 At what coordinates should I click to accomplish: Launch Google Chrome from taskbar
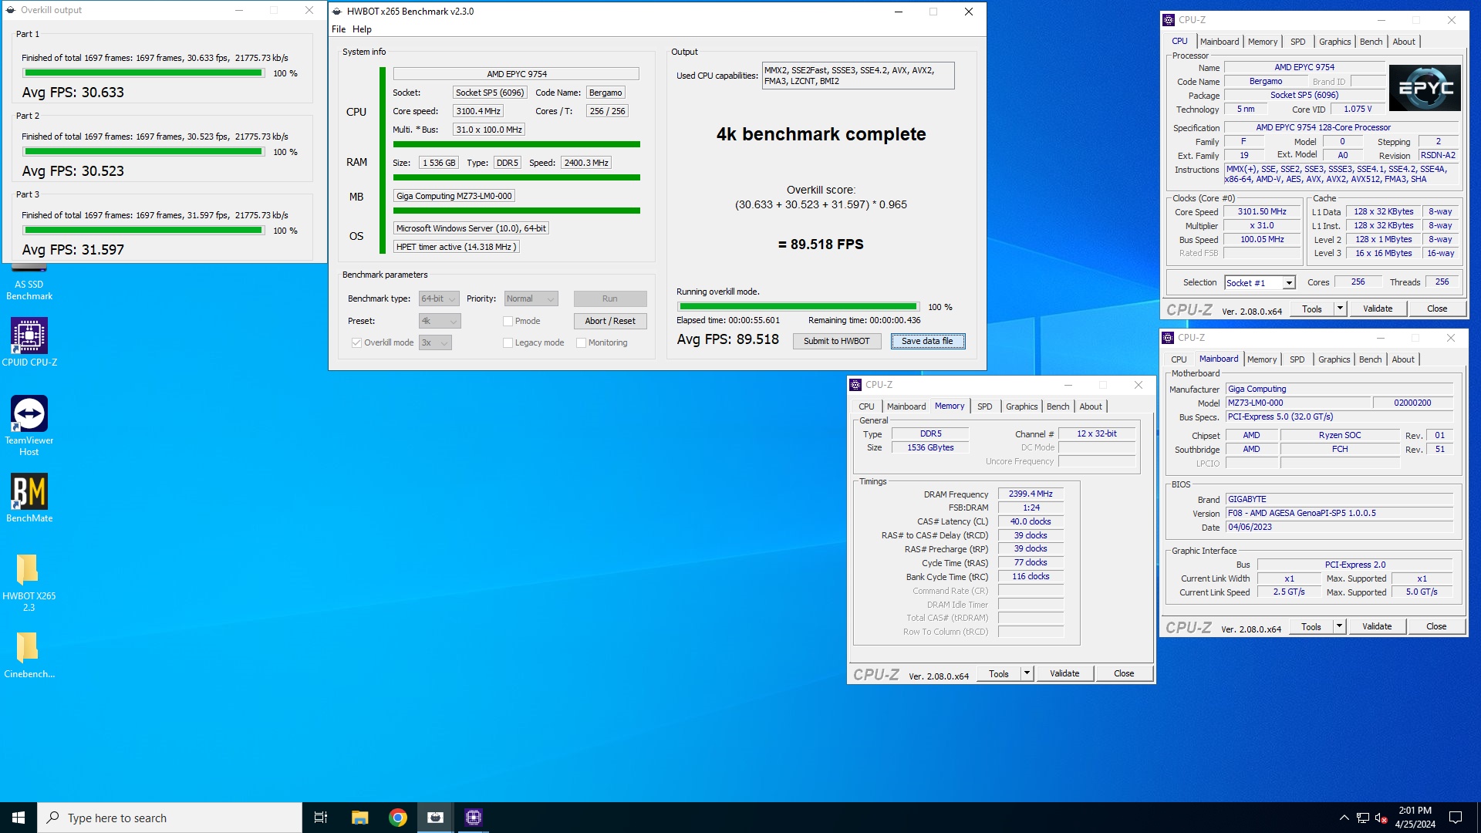pos(398,818)
